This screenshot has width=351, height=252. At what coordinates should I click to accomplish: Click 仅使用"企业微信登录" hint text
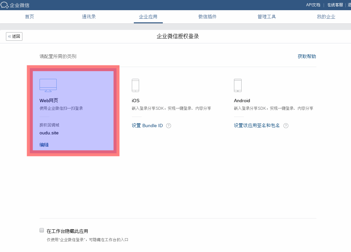pyautogui.click(x=87, y=240)
